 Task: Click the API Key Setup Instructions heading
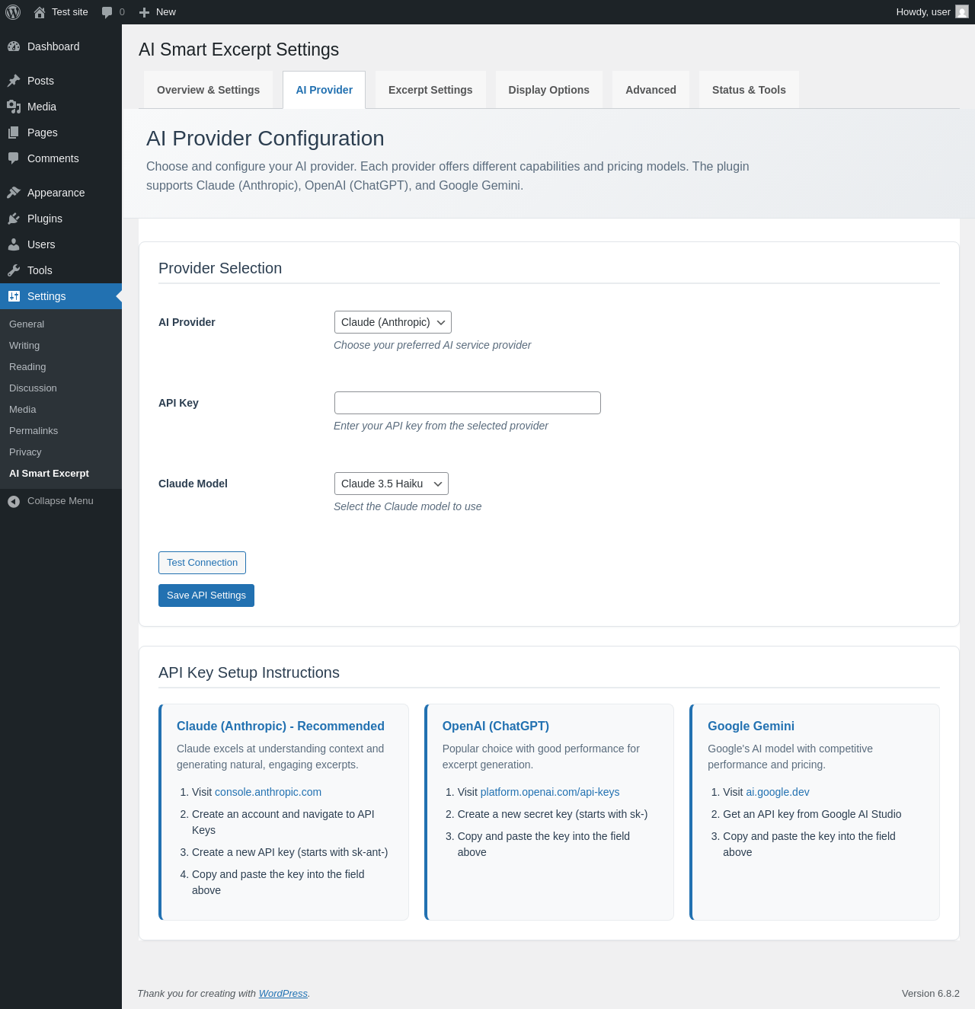click(249, 672)
